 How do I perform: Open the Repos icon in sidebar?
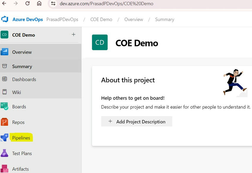click(x=4, y=122)
